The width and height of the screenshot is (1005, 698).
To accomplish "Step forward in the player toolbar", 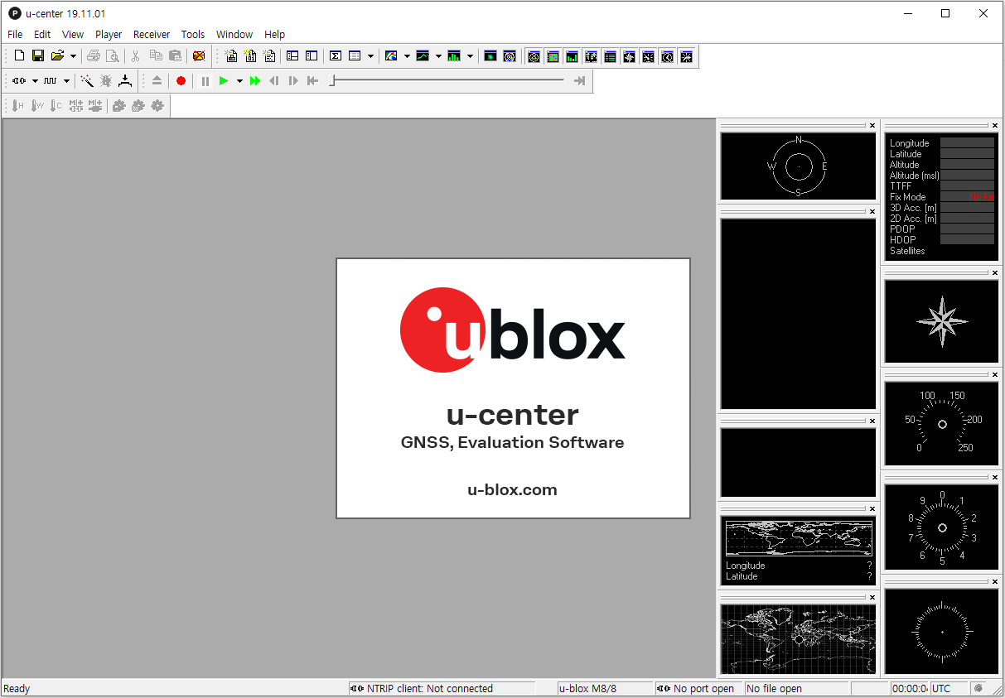I will (293, 80).
